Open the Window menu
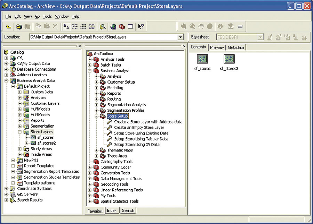Screen dimensions: 313x224 [62, 16]
